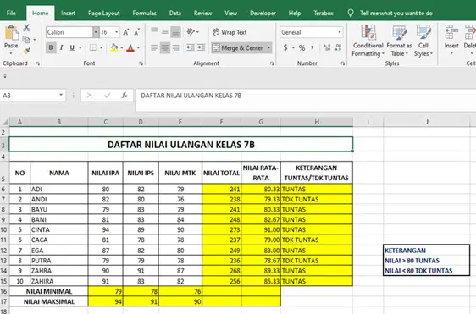Open the underline style dropdown arrow
Viewport: 476px width, 314px height.
coord(80,47)
